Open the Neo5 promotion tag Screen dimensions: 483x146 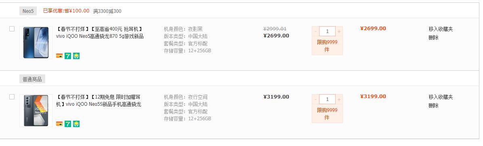coord(28,11)
